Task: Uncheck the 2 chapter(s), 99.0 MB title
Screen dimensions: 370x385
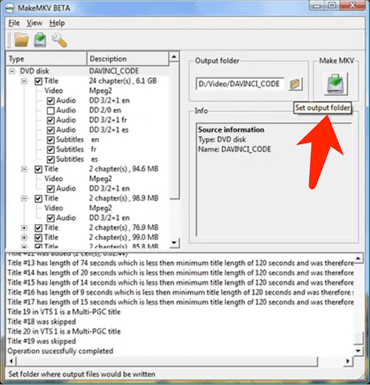Action: pos(38,238)
